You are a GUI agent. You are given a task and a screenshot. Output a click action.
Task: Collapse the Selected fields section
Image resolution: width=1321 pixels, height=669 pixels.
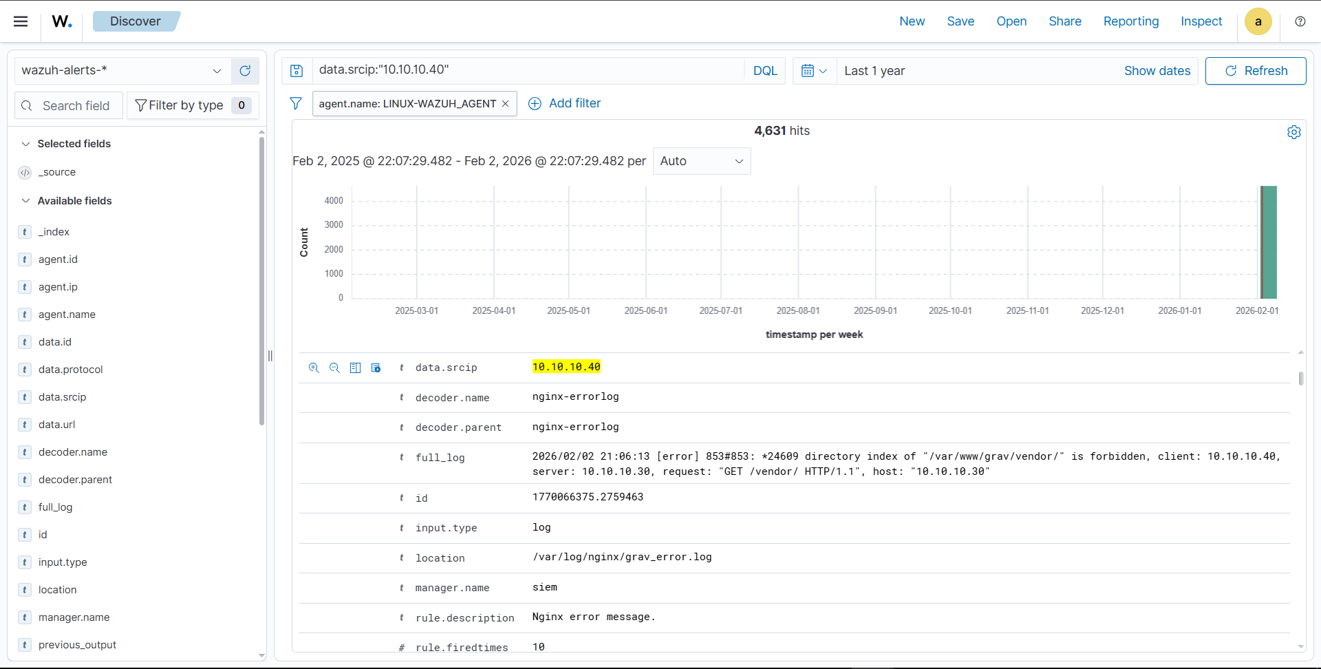click(26, 144)
